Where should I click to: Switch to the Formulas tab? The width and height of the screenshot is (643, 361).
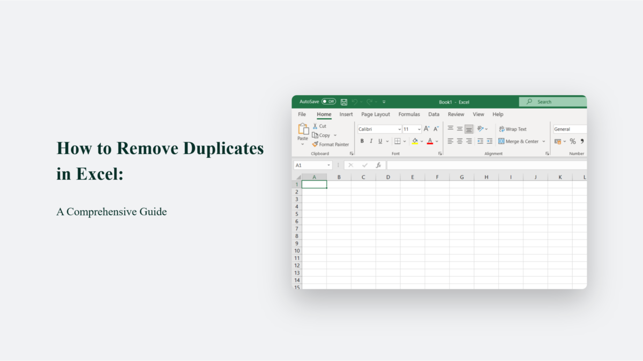[x=409, y=114]
